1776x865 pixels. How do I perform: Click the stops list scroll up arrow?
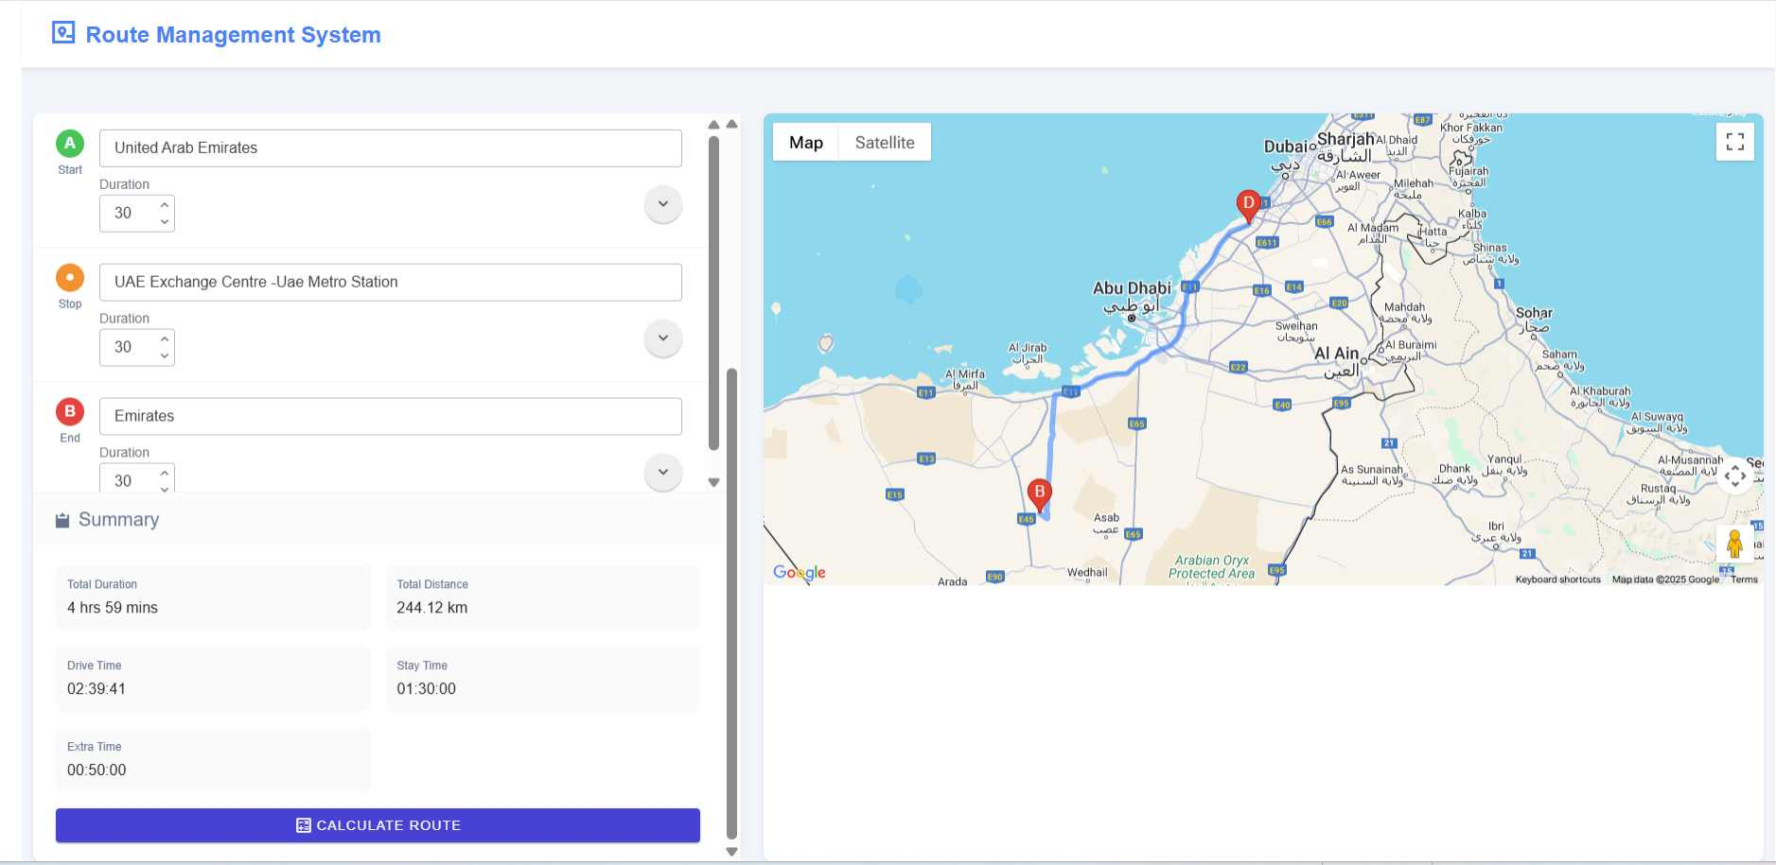pyautogui.click(x=713, y=125)
